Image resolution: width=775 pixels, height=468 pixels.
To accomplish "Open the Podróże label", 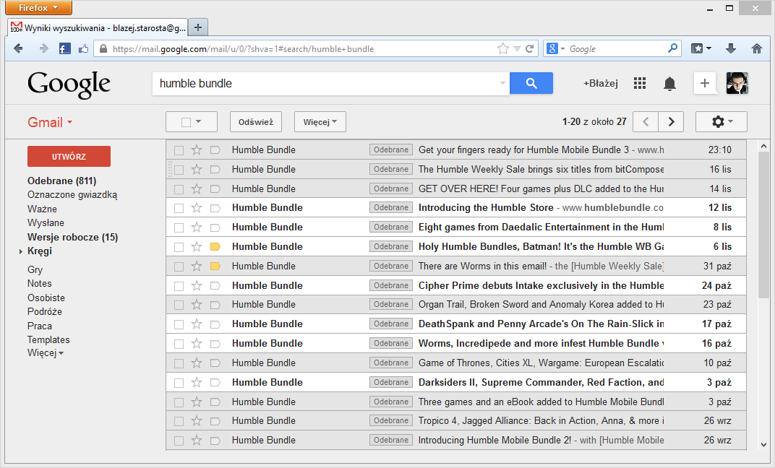I will click(45, 311).
